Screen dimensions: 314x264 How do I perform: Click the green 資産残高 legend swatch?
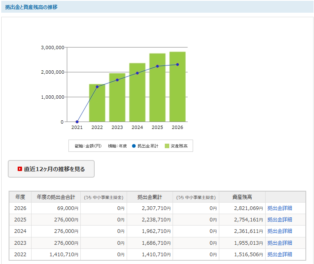167,146
